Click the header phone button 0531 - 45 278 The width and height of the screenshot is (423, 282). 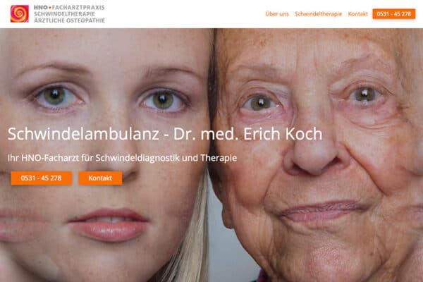coord(393,14)
